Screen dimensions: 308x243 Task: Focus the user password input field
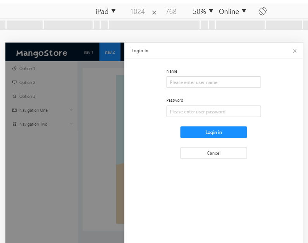point(213,111)
